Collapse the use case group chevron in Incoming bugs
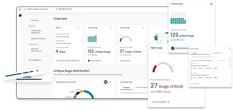Image resolution: width=233 pixels, height=110 pixels. [x=228, y=61]
